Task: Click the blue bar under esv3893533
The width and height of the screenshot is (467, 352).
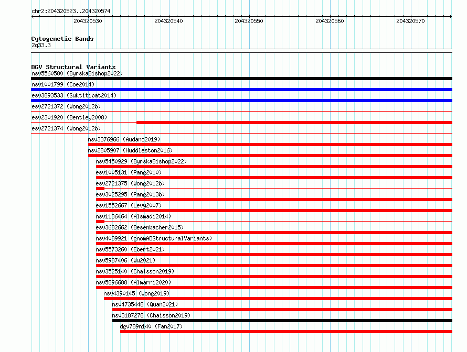Action: click(241, 101)
